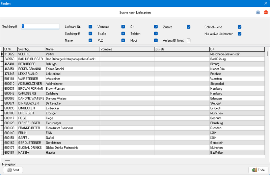Click the FLENSBURGER cell
The image size is (270, 175).
(31, 123)
